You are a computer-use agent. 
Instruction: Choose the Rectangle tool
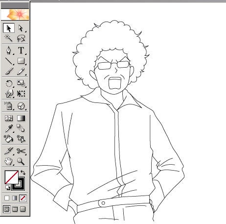point(21,61)
